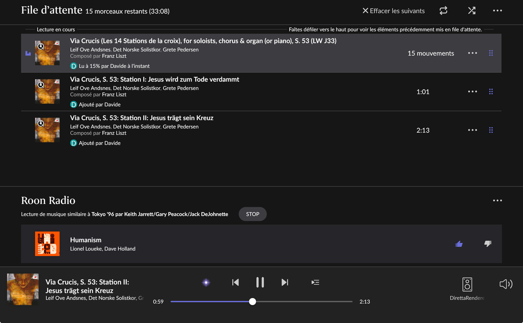Image resolution: width=523 pixels, height=323 pixels.
Task: Click now-playing title in footer bar
Action: click(87, 286)
